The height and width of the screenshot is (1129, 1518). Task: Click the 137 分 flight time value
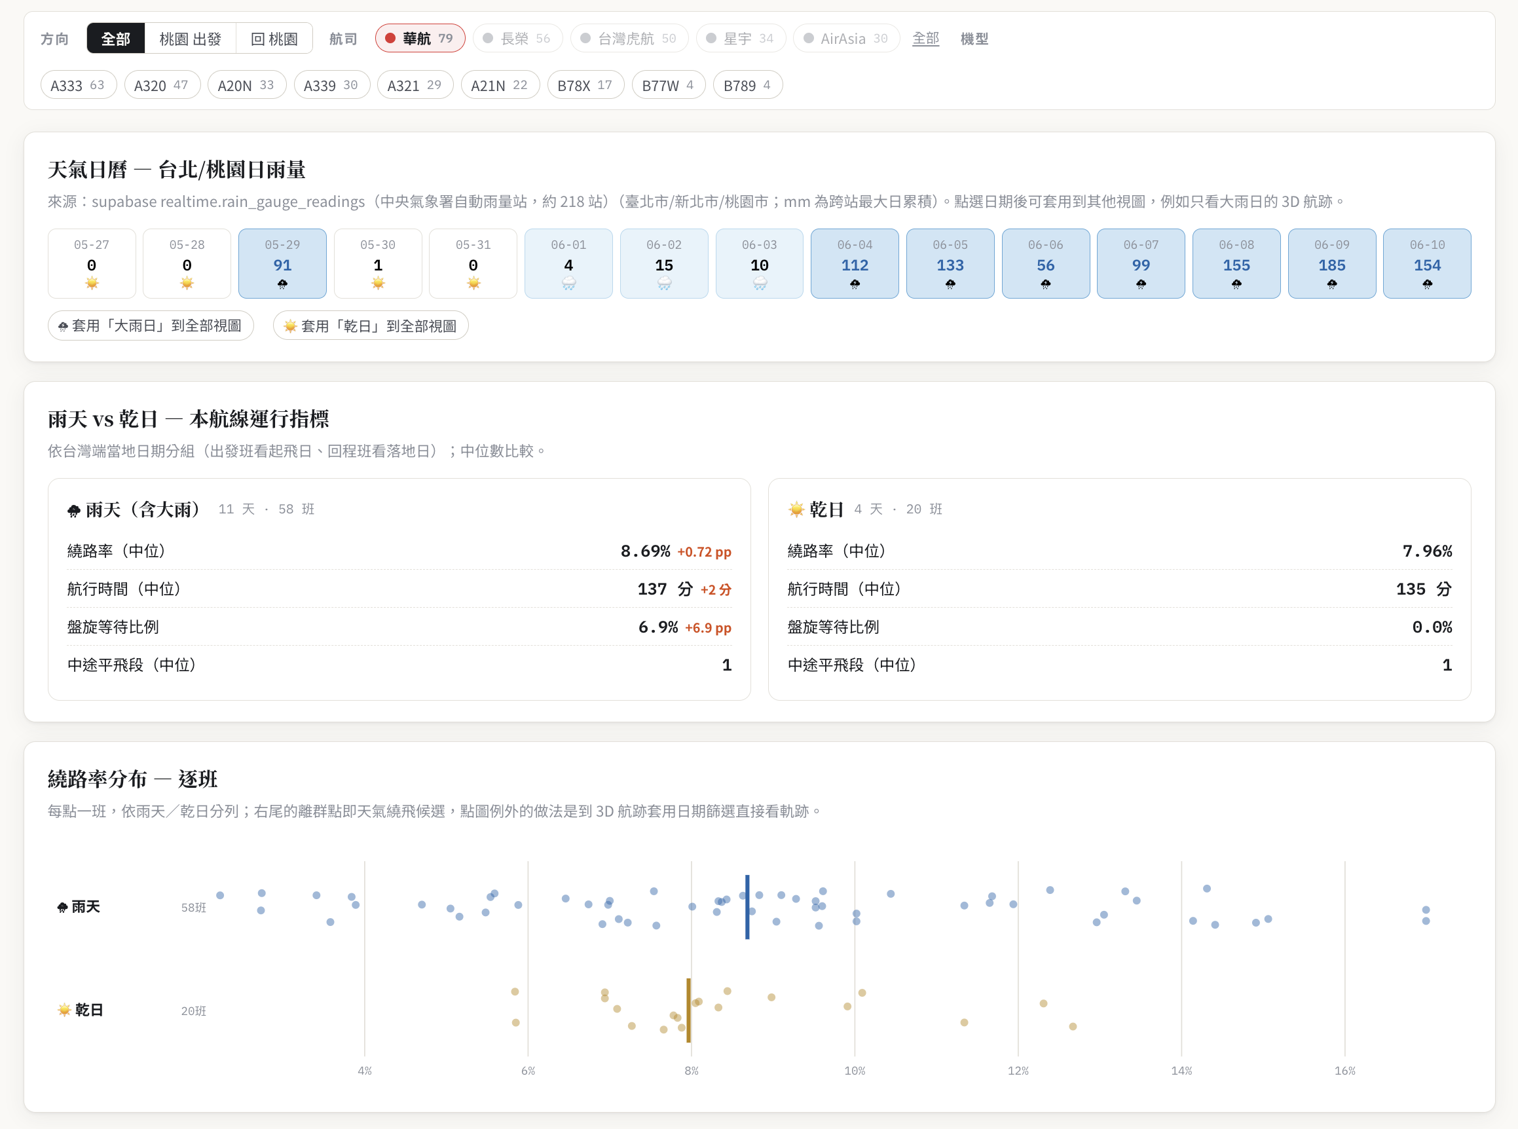click(665, 589)
